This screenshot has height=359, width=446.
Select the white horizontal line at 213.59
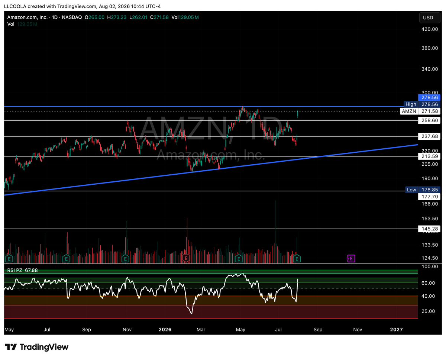[x=211, y=156]
